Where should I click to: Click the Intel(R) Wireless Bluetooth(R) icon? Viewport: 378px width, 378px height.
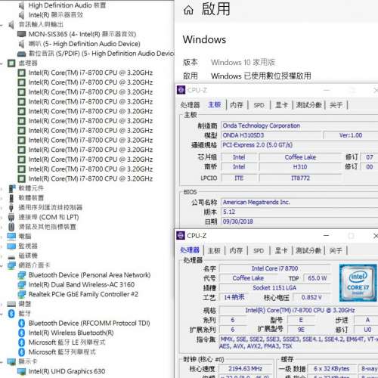pos(22,333)
